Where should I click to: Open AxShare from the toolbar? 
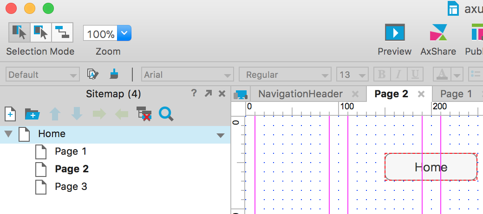(438, 33)
